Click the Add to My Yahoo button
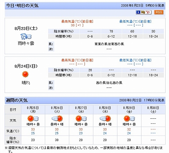169x153 pixels. pyautogui.click(x=144, y=12)
